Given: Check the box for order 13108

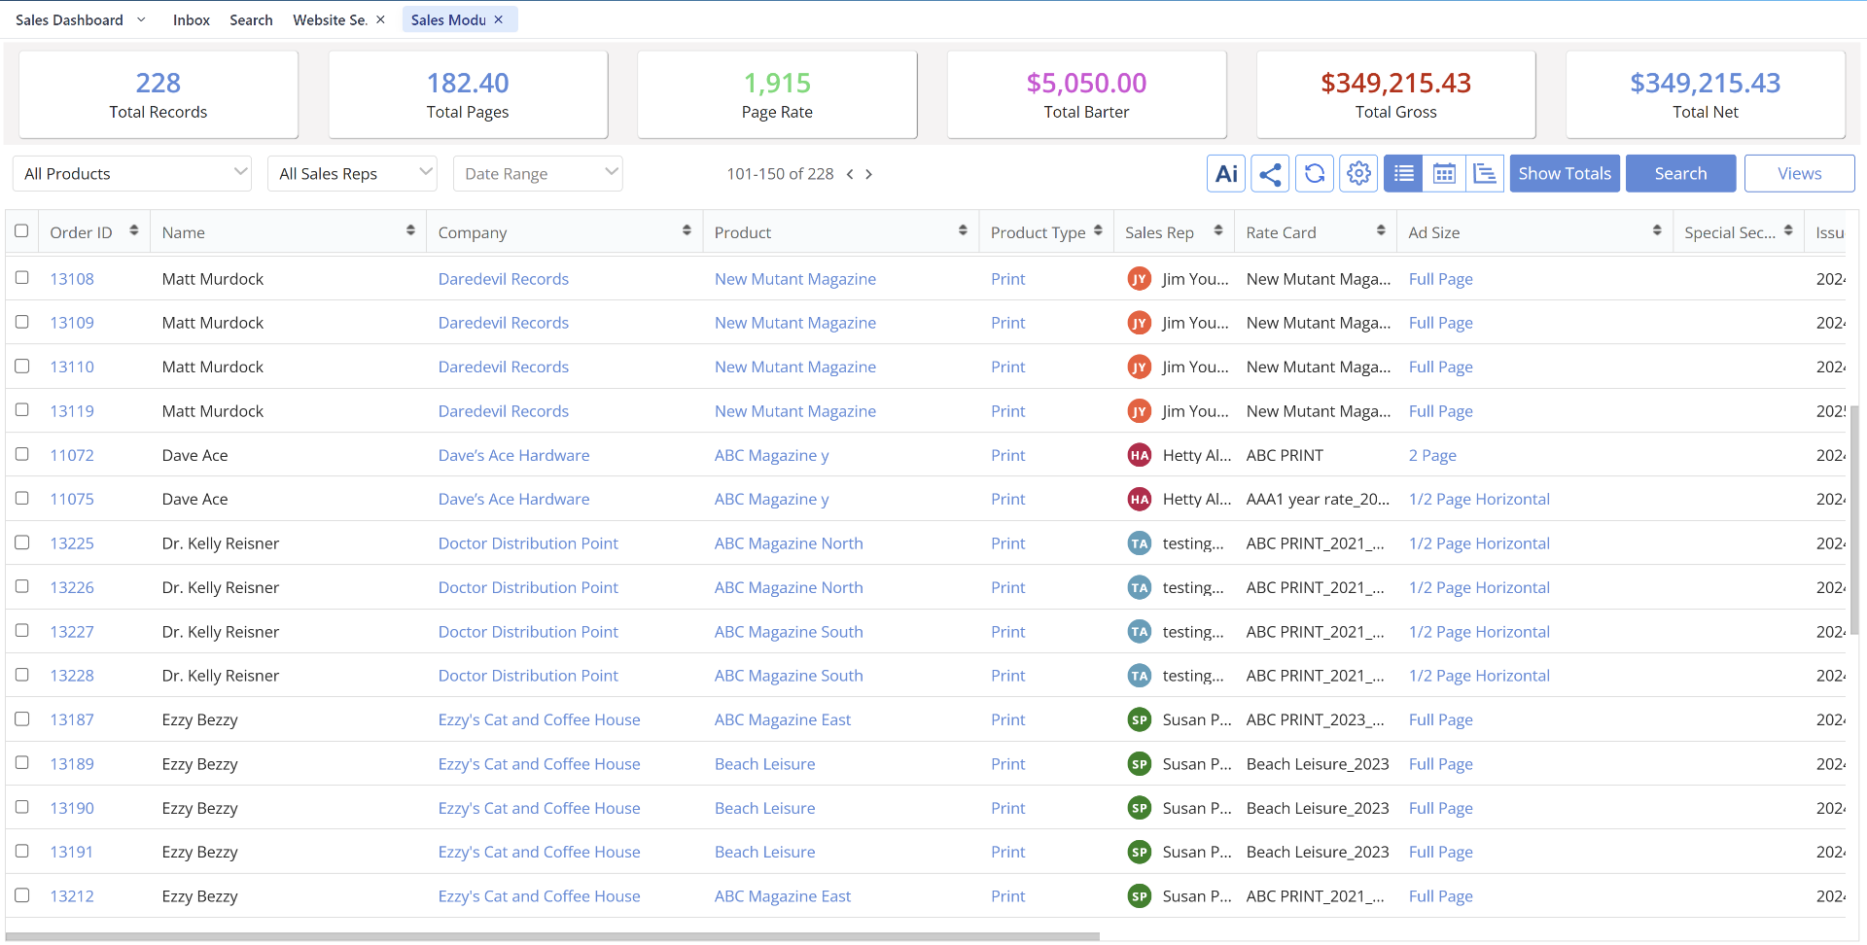Looking at the screenshot, I should (21, 278).
